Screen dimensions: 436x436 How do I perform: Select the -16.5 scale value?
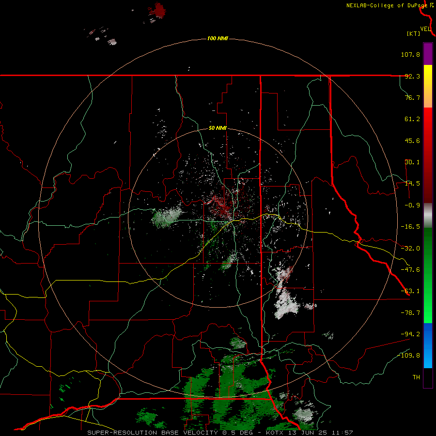[x=410, y=227]
